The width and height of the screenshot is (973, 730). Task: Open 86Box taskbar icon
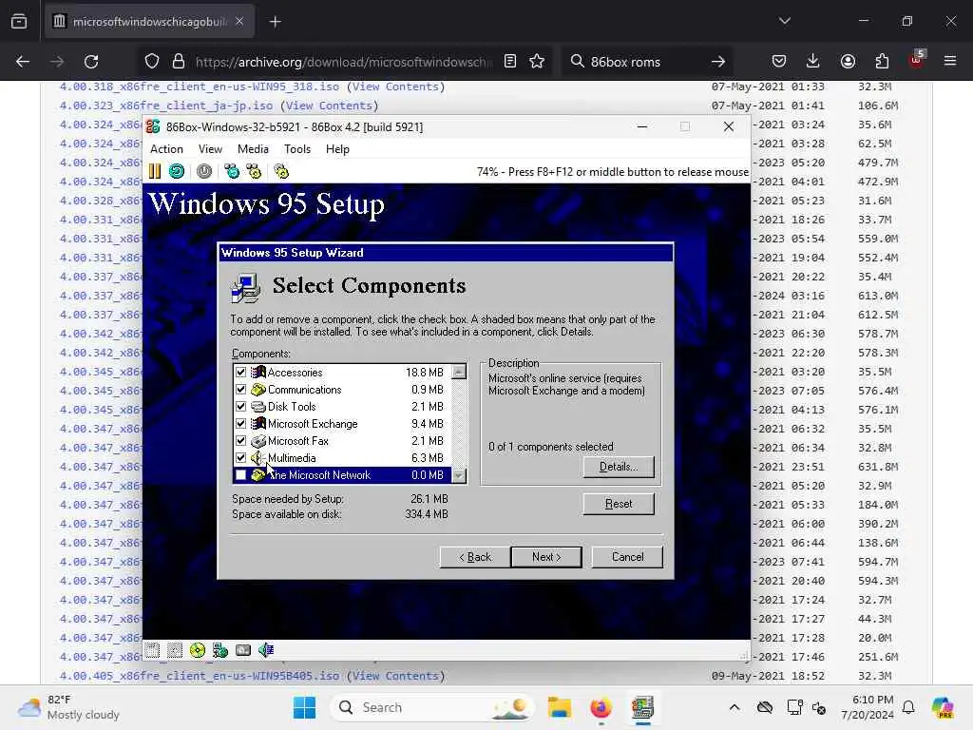[x=643, y=707]
